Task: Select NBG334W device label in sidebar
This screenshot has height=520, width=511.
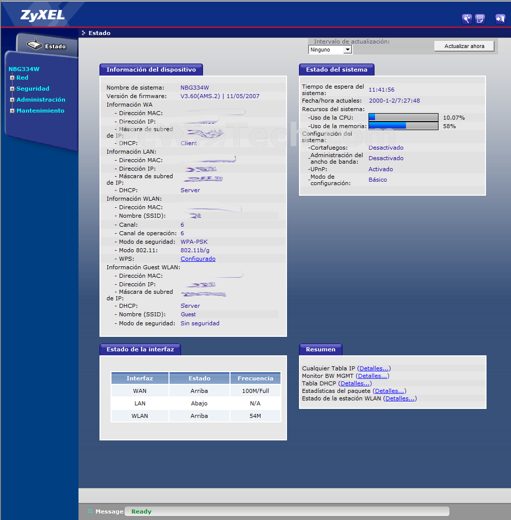Action: [x=24, y=69]
